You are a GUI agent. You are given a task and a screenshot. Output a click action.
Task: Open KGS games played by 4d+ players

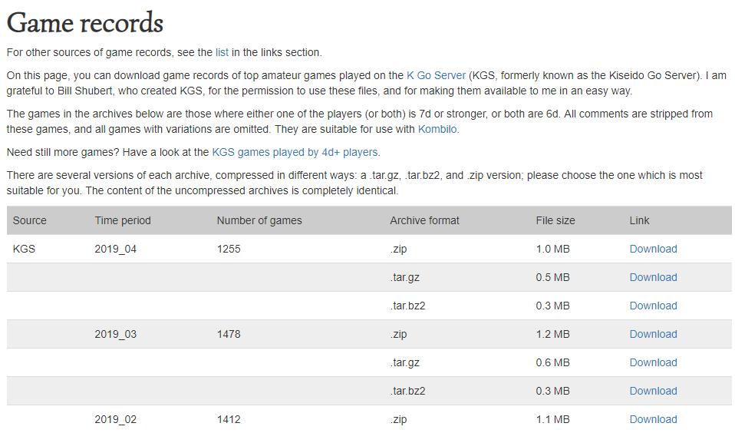click(295, 152)
